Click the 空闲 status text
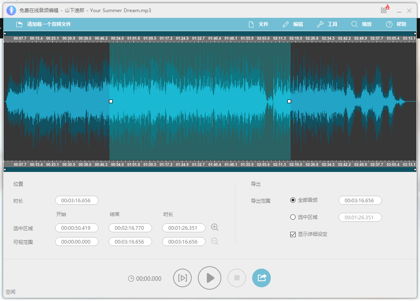Screen dimensions: 420x301 tap(11, 292)
